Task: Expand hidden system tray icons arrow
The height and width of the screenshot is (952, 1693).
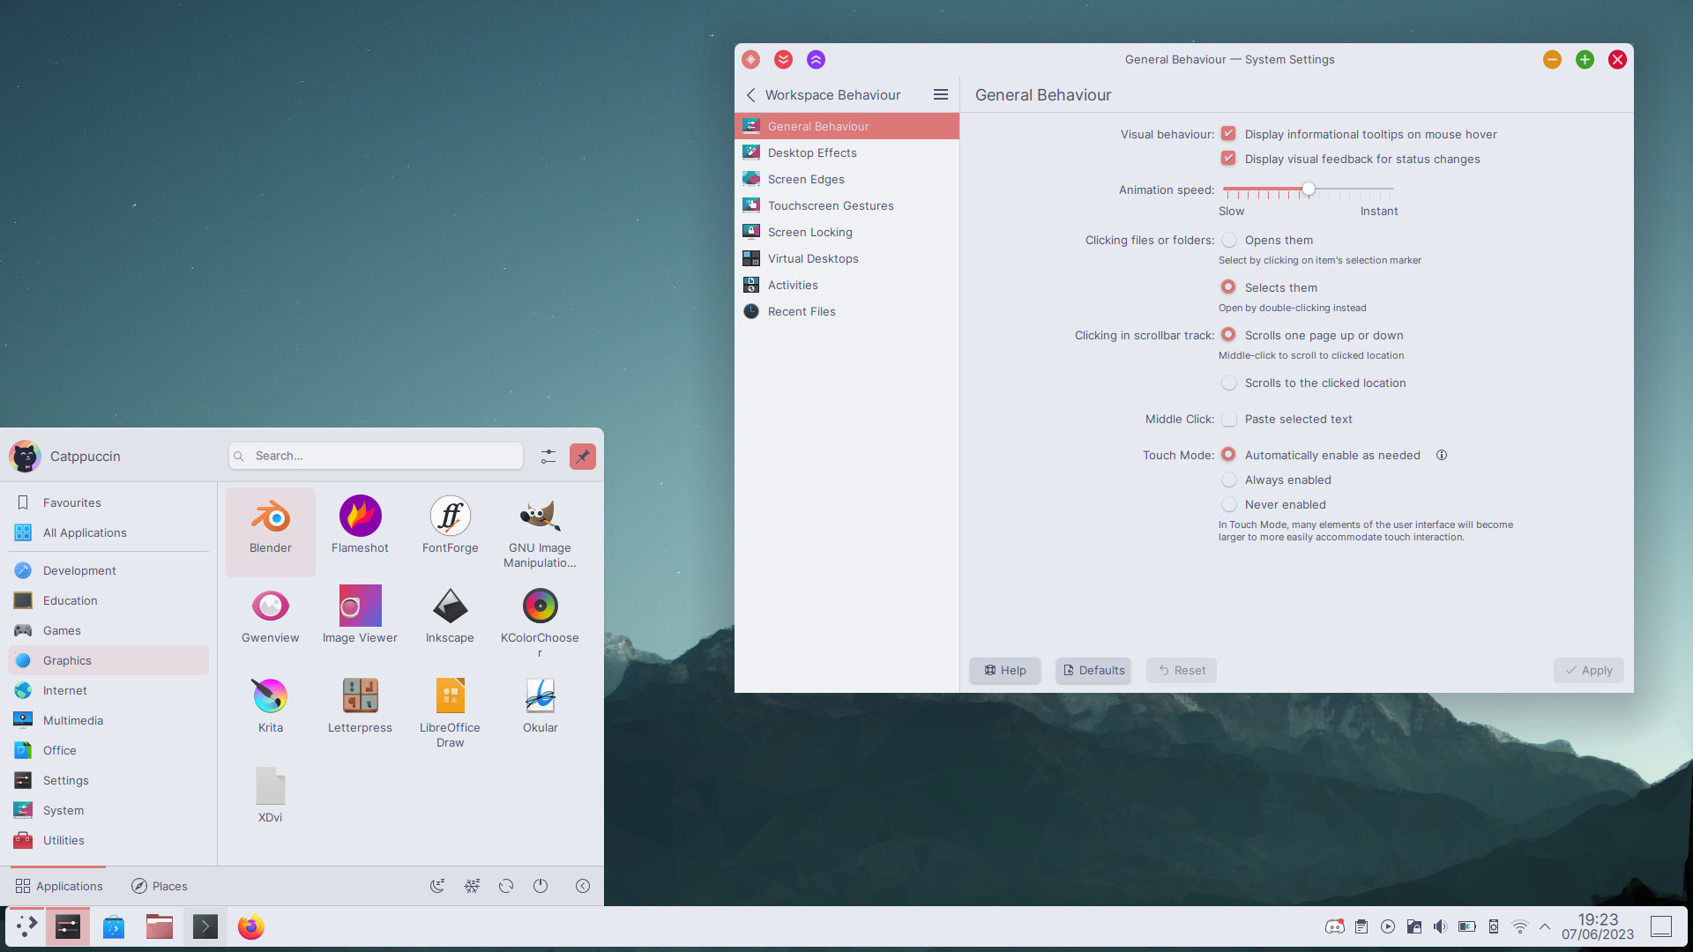Action: pos(1545,926)
